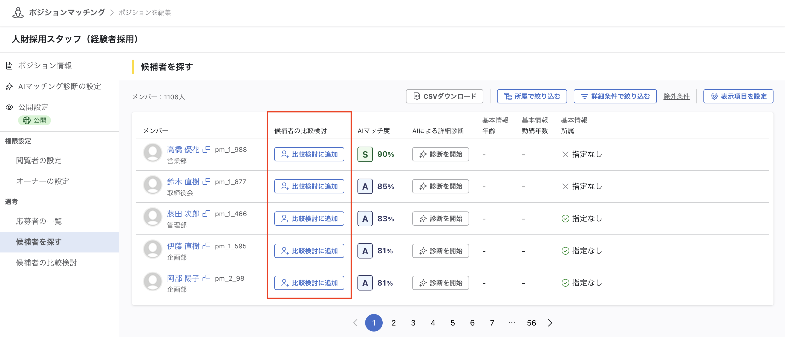Go to page 2 of results
The height and width of the screenshot is (337, 785).
tap(393, 323)
